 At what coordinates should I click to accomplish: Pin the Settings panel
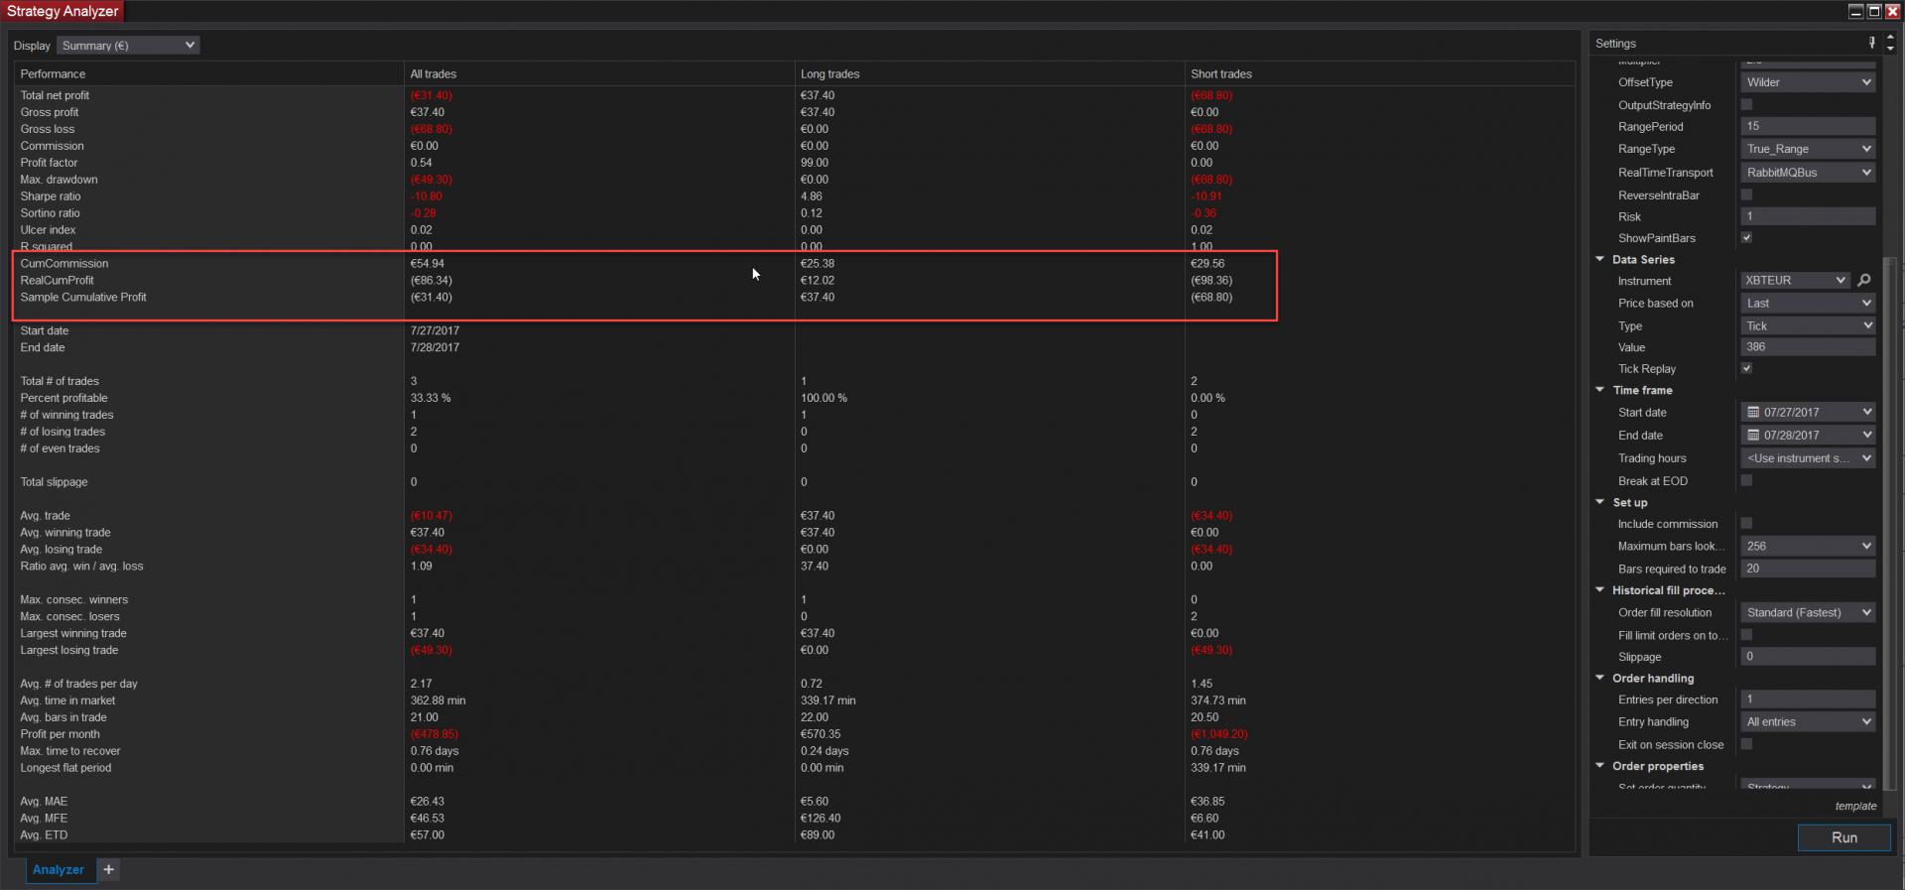click(x=1872, y=43)
